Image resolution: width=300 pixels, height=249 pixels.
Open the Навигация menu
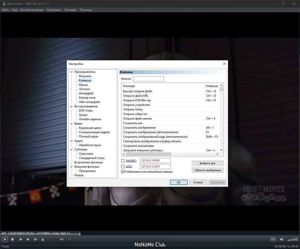pyautogui.click(x=54, y=10)
